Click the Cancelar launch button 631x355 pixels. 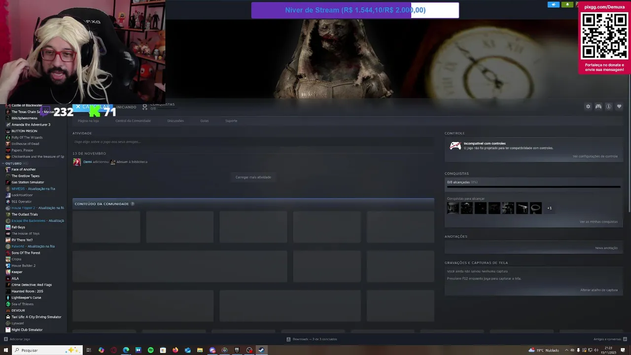pyautogui.click(x=92, y=106)
